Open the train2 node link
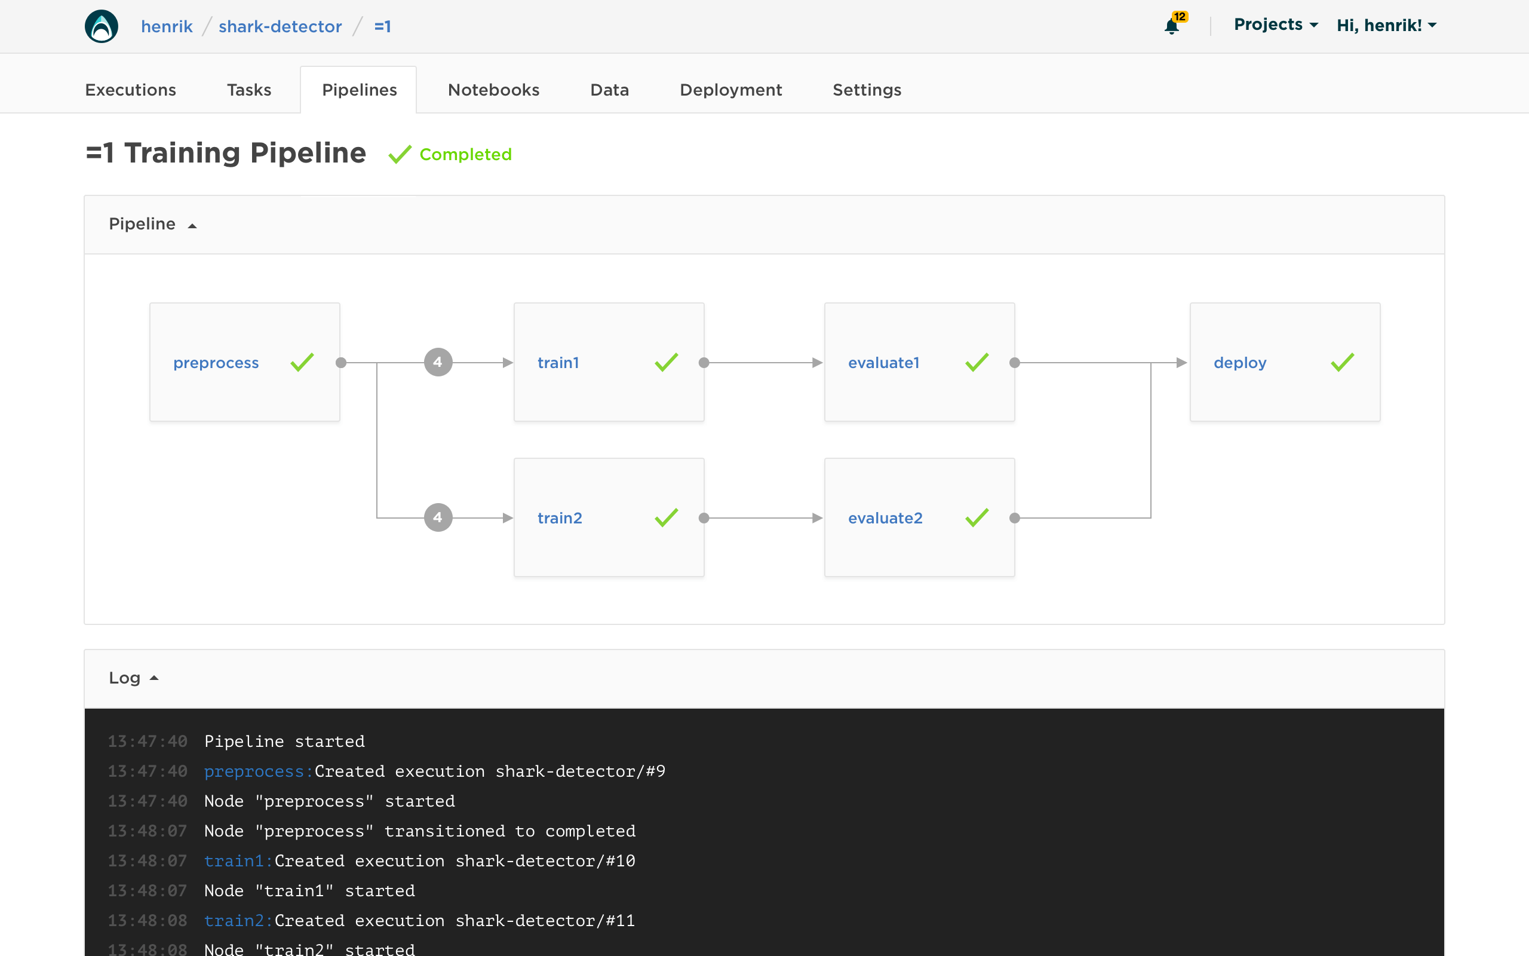Image resolution: width=1529 pixels, height=956 pixels. pos(560,518)
